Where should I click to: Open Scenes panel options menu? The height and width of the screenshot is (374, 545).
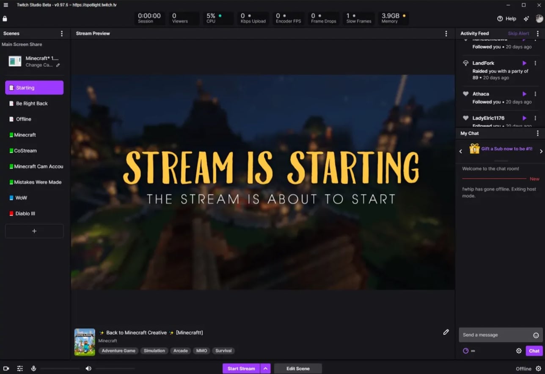point(62,33)
